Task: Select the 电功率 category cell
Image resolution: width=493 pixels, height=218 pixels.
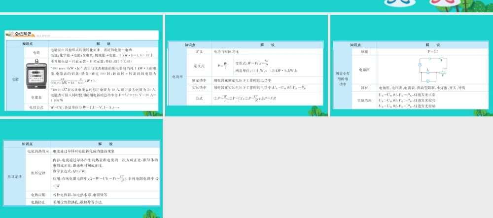Action: coord(177,76)
